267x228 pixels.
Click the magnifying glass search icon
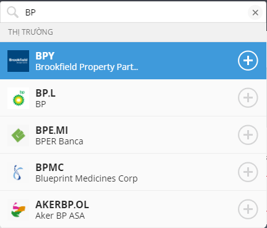pyautogui.click(x=12, y=12)
